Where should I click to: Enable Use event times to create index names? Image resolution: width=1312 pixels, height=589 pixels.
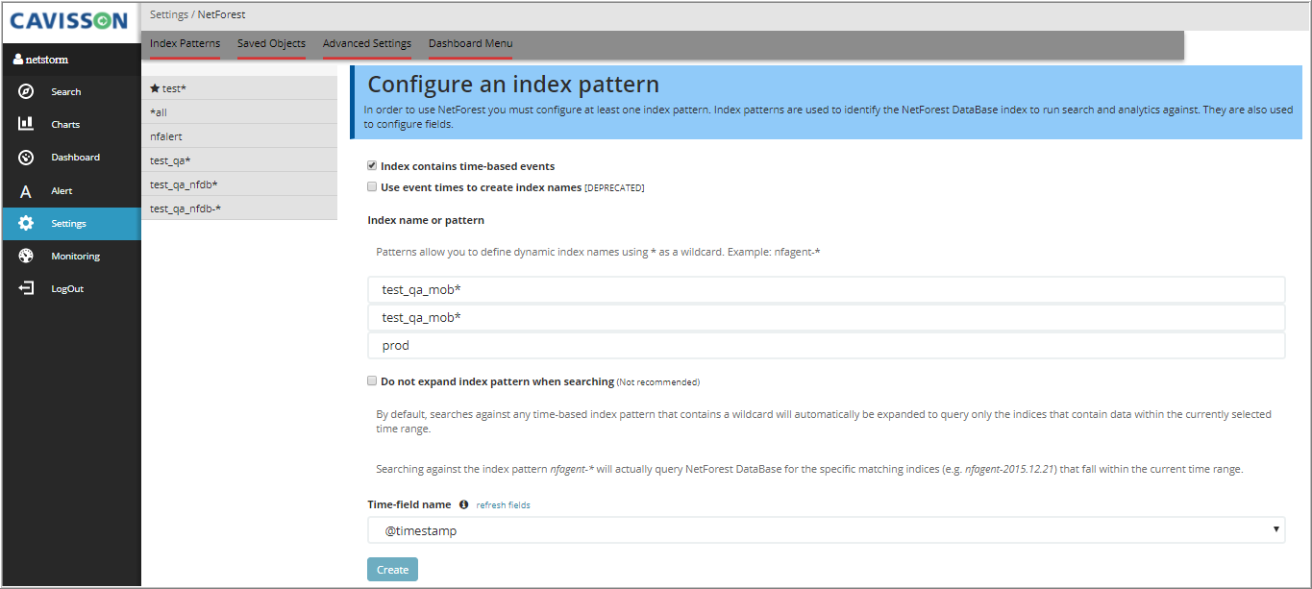(x=372, y=187)
